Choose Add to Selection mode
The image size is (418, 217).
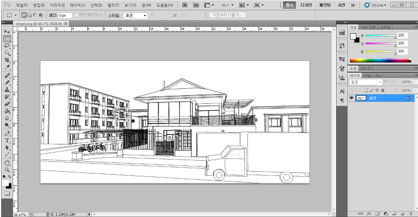point(30,15)
